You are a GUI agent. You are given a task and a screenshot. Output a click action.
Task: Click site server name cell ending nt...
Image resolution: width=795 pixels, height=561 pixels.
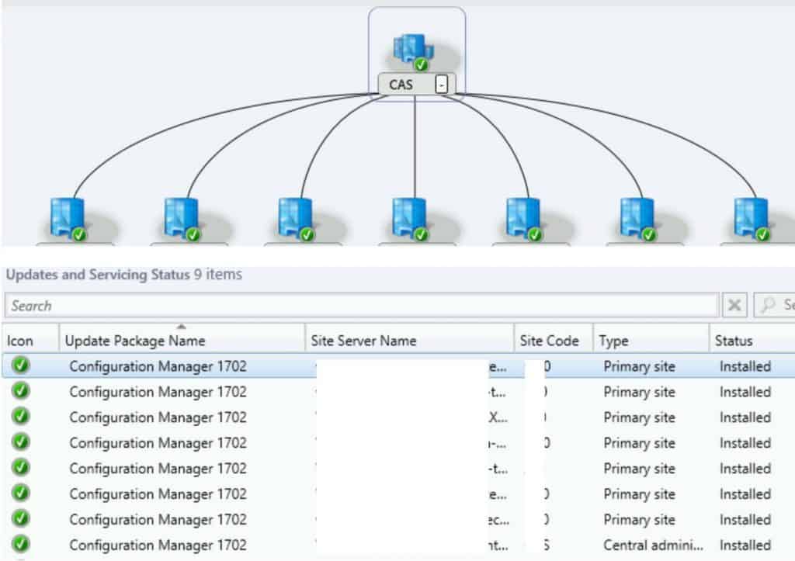pyautogui.click(x=411, y=545)
